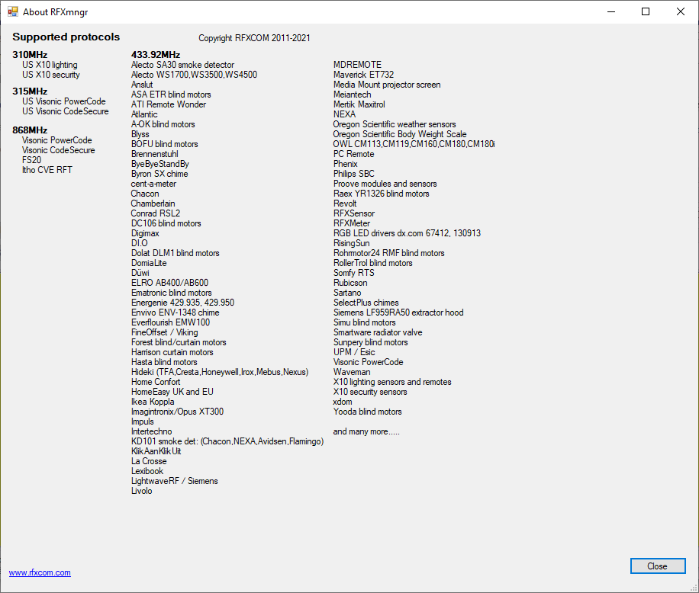Select the US X10 security entry
This screenshot has width=699, height=593.
tap(51, 75)
